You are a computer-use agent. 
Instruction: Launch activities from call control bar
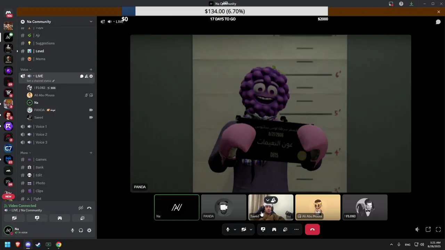point(274,229)
